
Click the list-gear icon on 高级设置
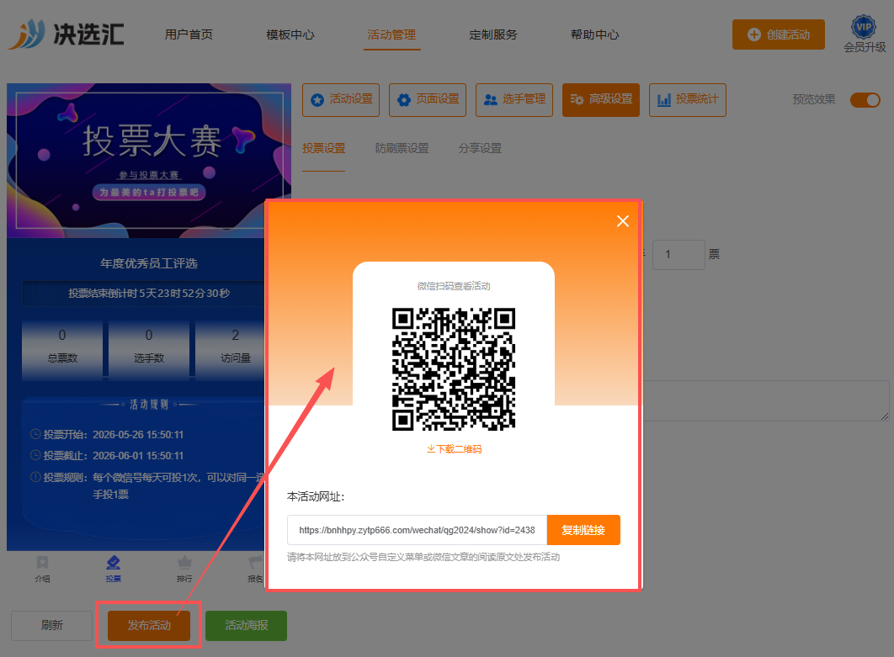(577, 100)
